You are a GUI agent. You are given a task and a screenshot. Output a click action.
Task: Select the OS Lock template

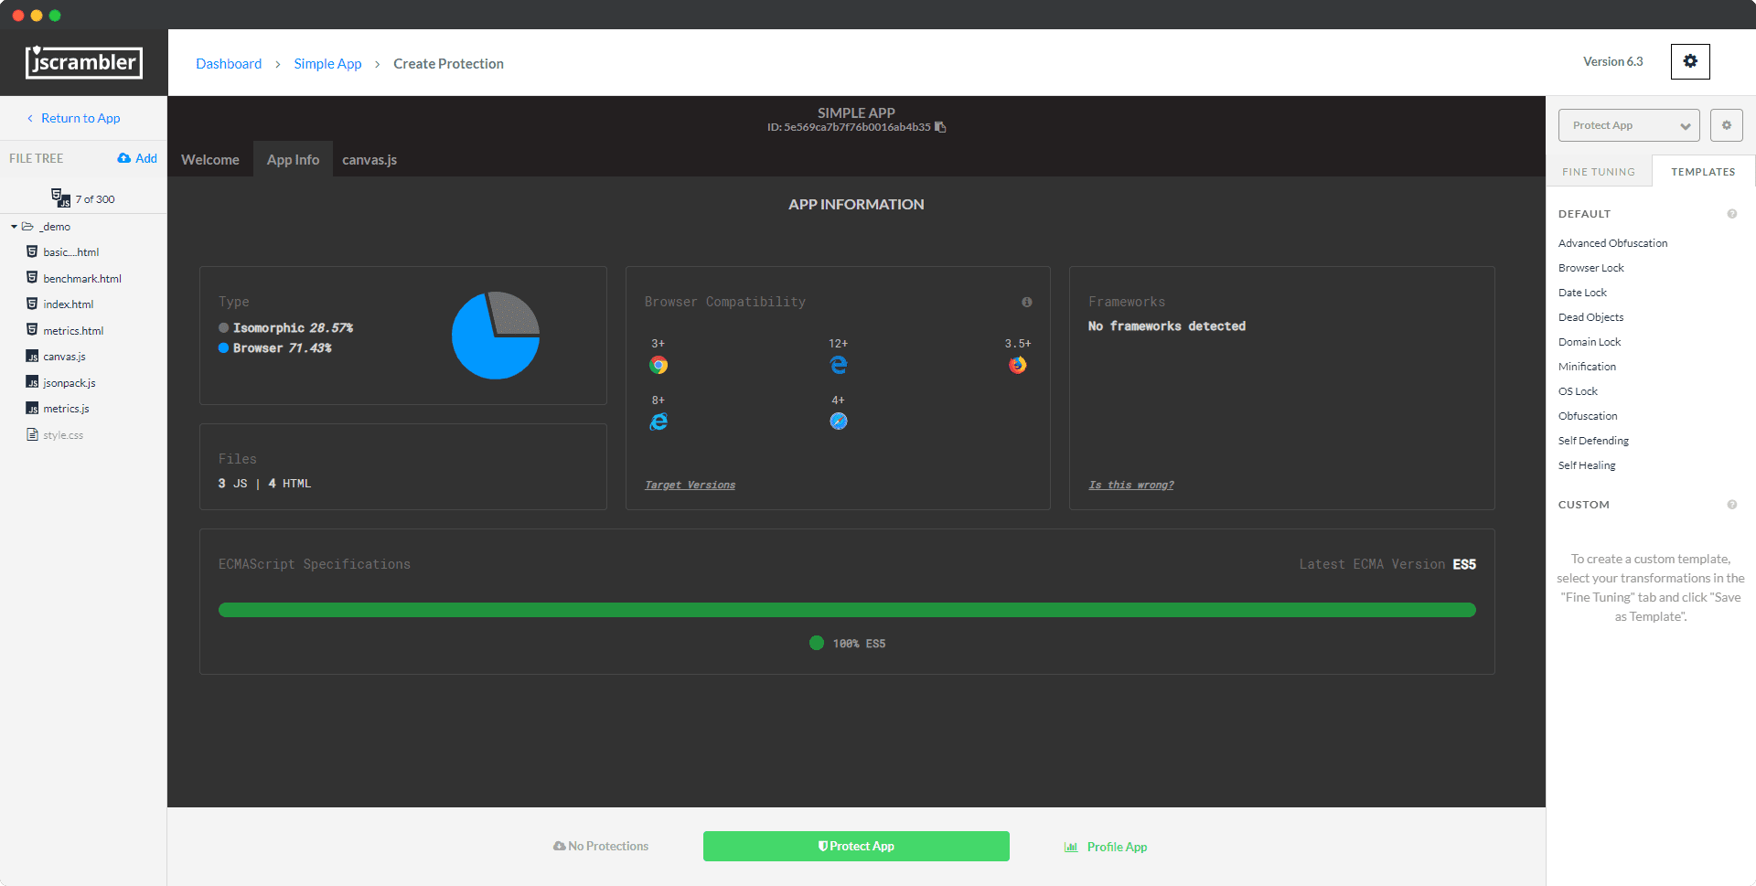[x=1578, y=391]
